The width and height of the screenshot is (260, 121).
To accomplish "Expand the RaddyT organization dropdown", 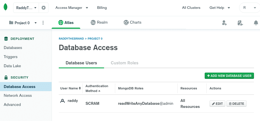I will click(26, 8).
